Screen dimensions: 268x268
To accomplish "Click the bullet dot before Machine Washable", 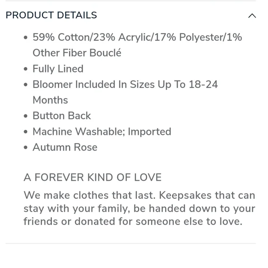I will point(25,132).
